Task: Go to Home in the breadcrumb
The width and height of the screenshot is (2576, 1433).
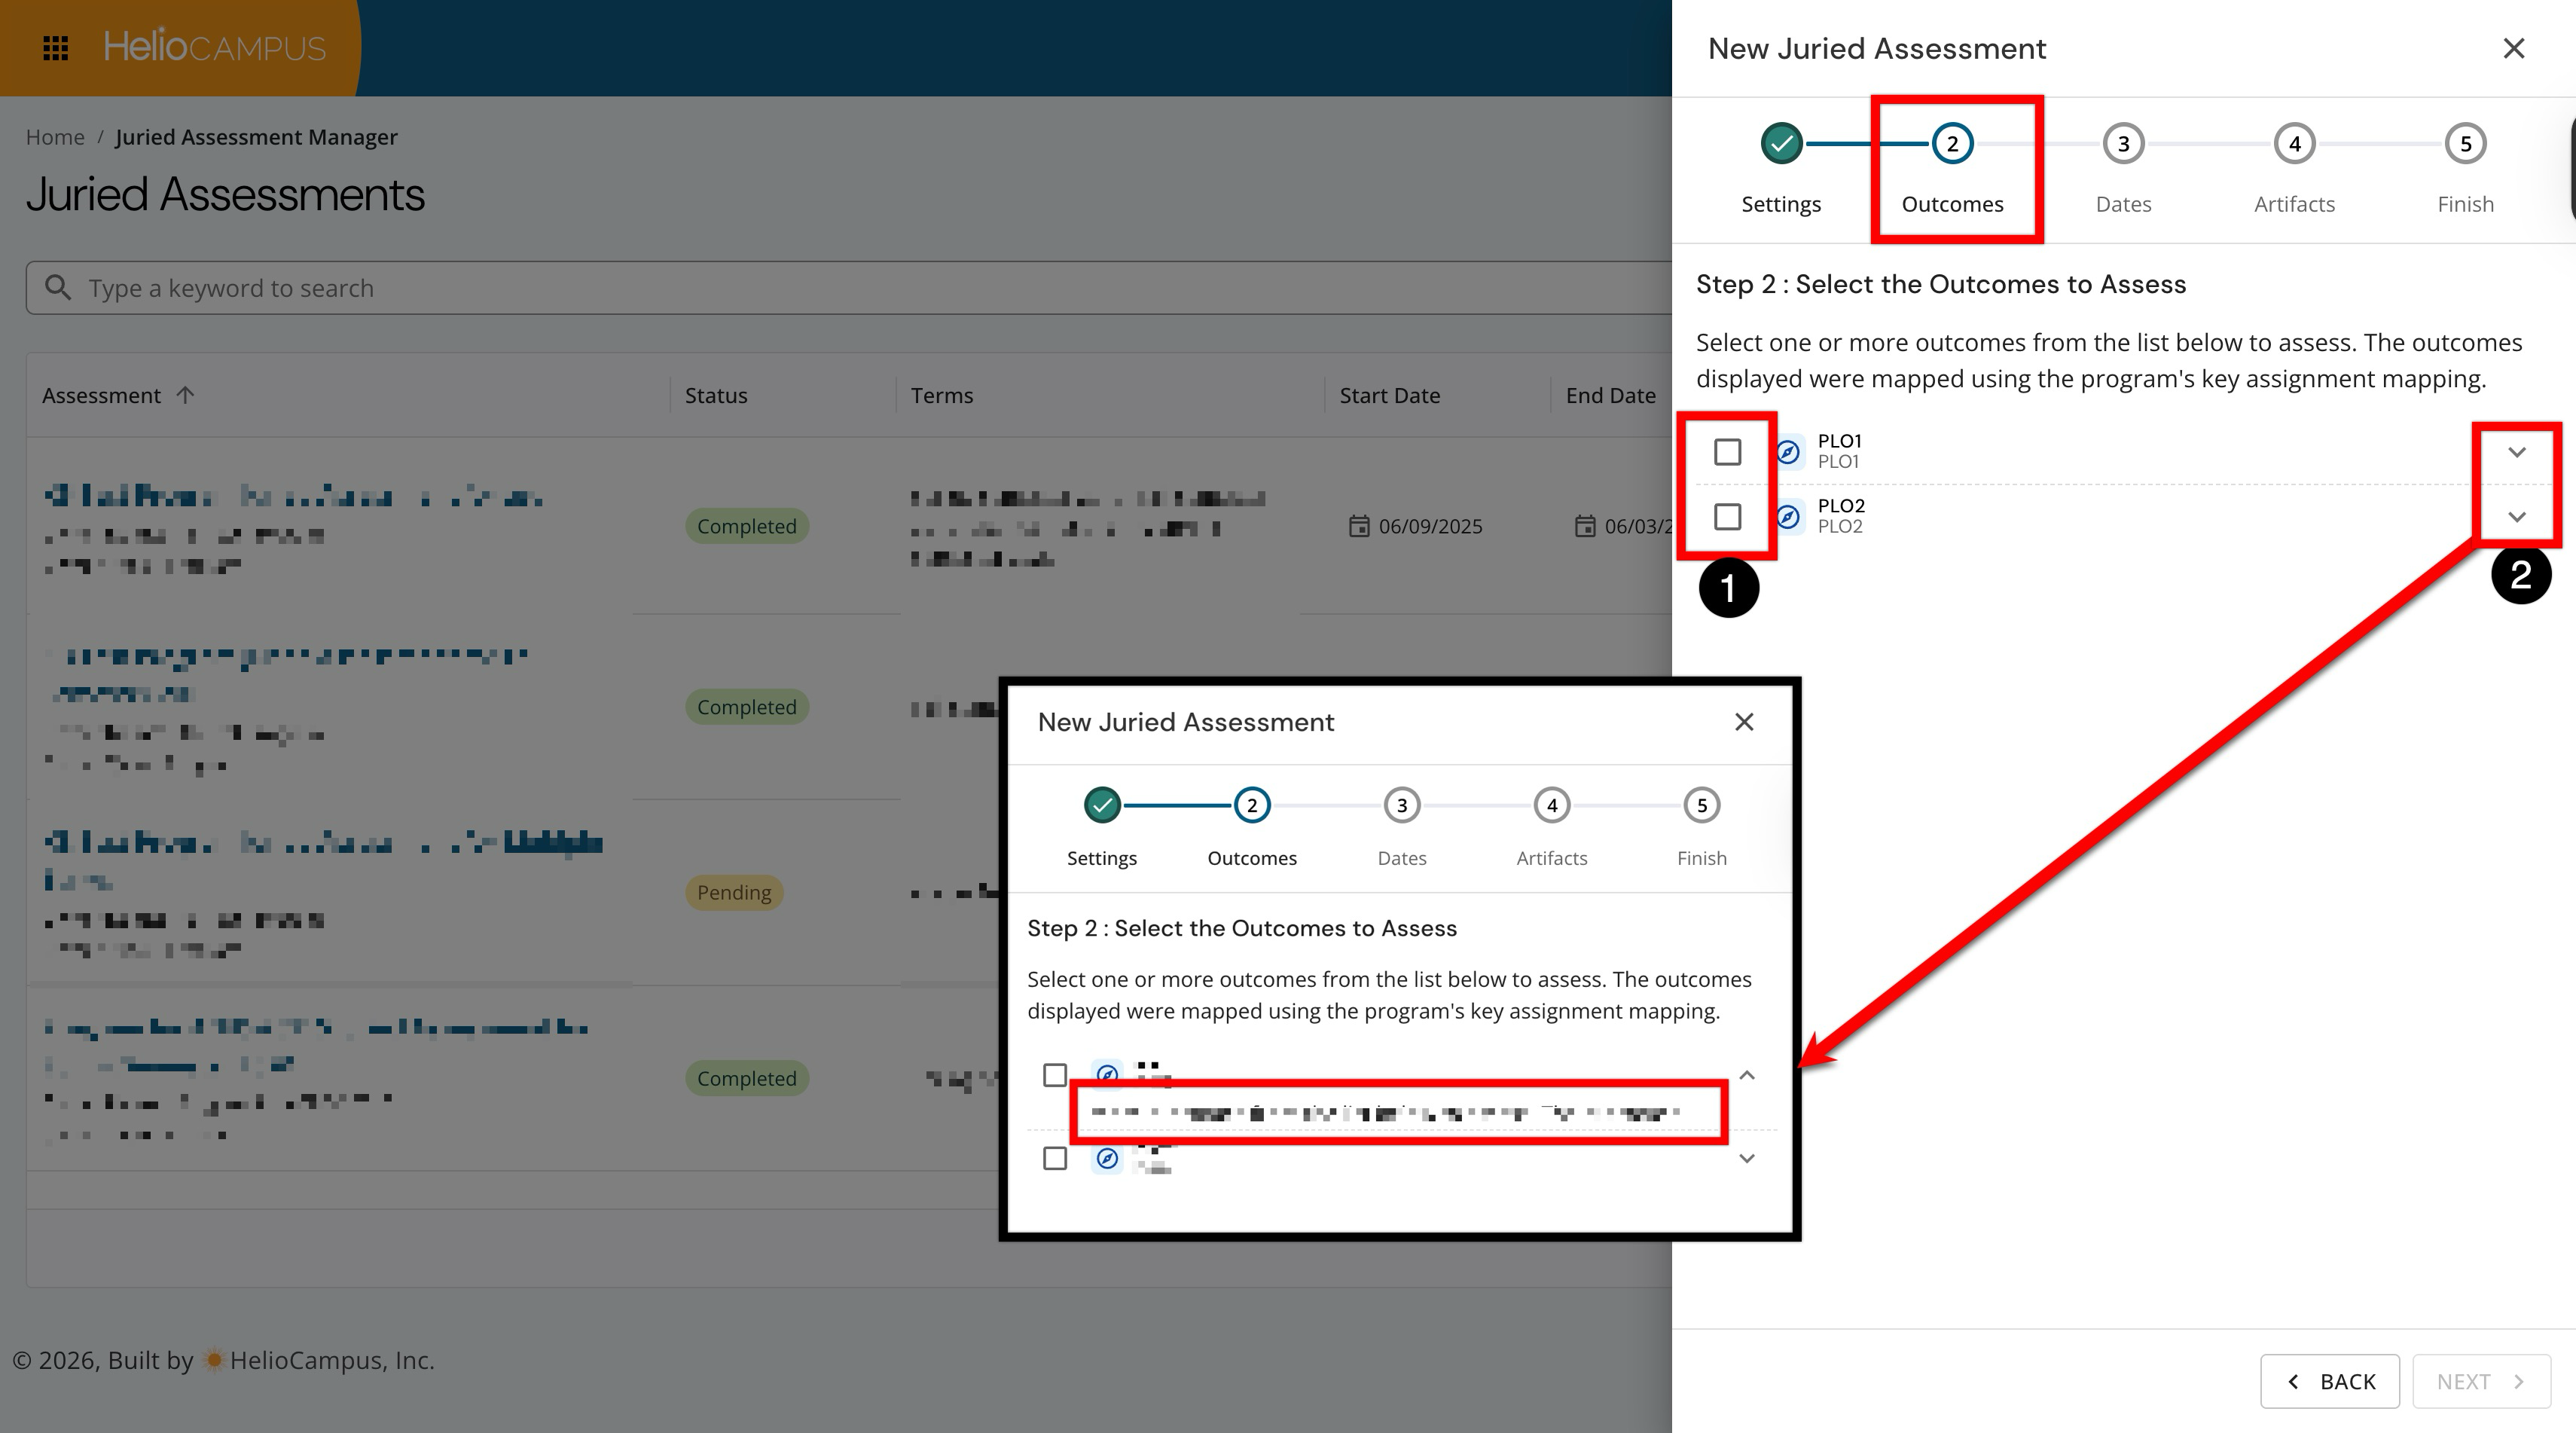Action: click(x=55, y=137)
